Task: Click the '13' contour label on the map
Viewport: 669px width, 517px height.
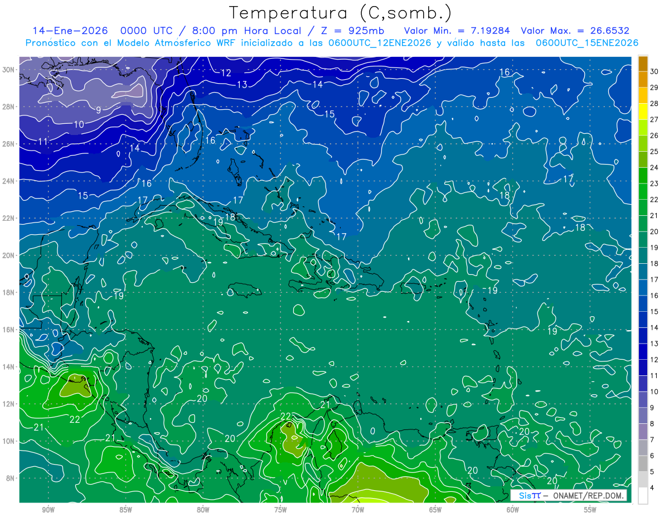Action: (x=242, y=85)
